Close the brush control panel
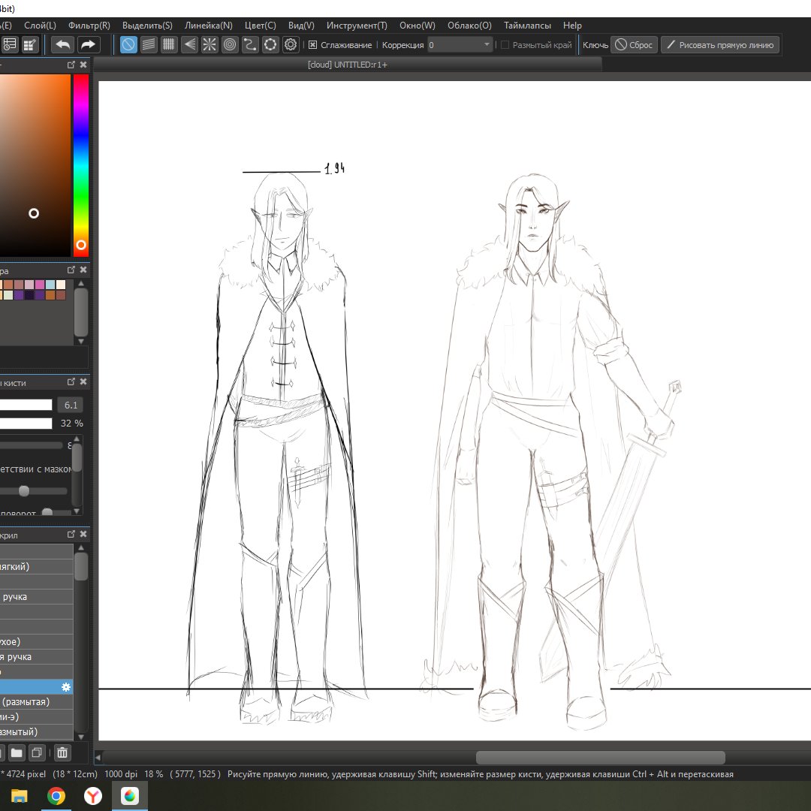Viewport: 811px width, 811px height. pos(83,381)
